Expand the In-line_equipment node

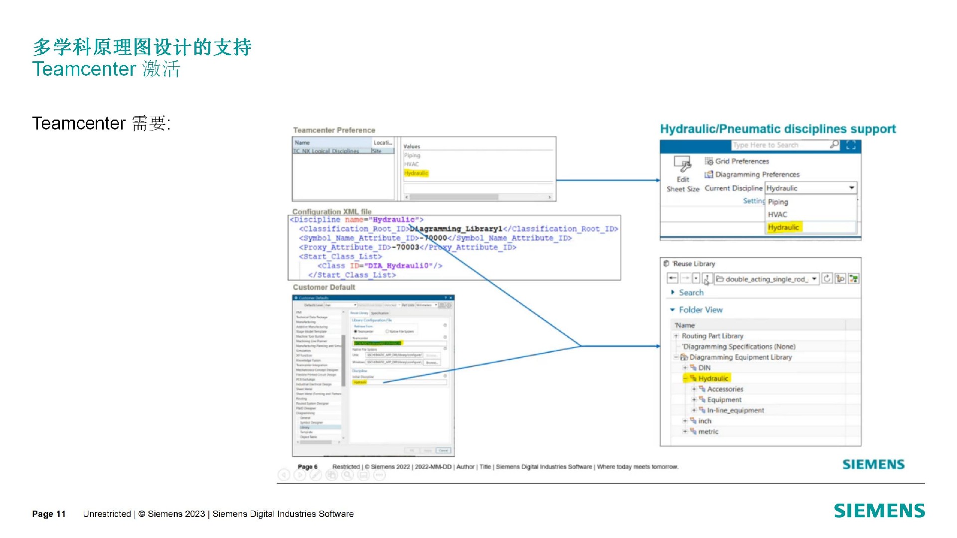(694, 410)
